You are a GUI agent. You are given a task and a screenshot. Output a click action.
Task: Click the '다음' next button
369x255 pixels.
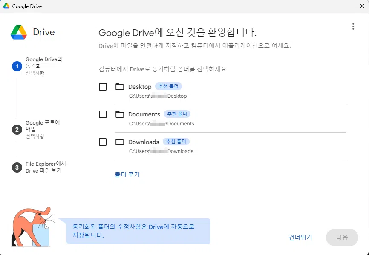point(342,238)
